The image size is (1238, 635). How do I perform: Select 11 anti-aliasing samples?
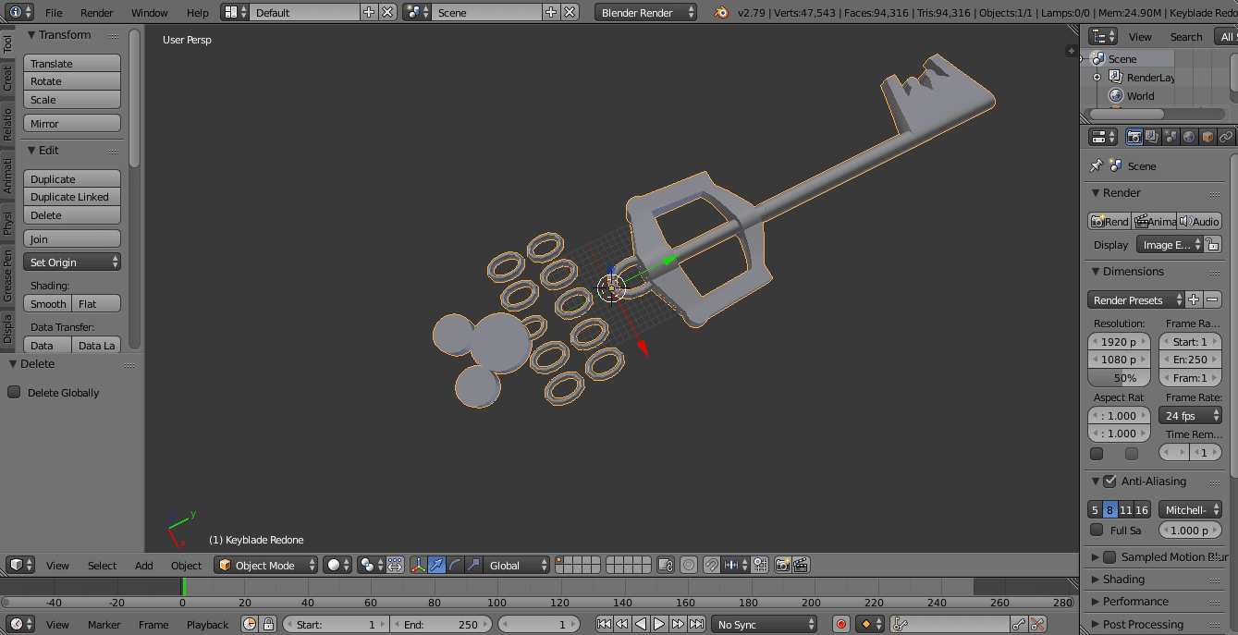pos(1125,510)
